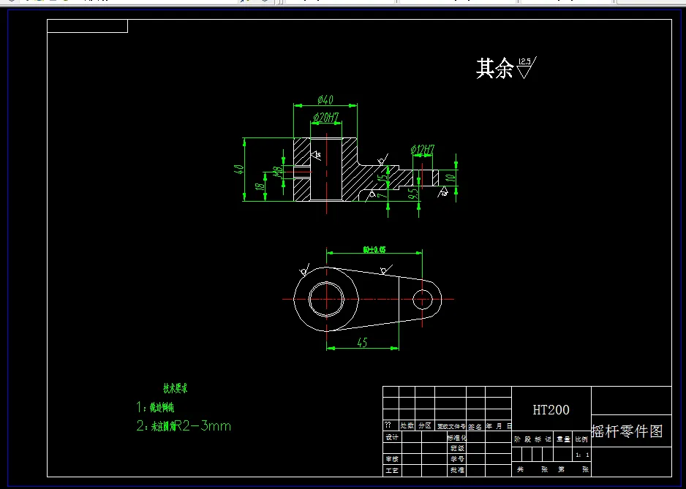Click the 比例 header cell
Screen dimensions: 686x489
coord(581,439)
